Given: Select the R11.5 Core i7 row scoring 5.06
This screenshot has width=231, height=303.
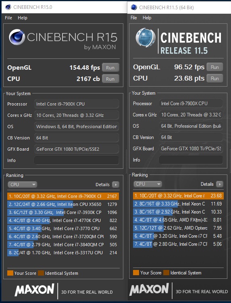Looking at the screenshot, I should (178, 244).
